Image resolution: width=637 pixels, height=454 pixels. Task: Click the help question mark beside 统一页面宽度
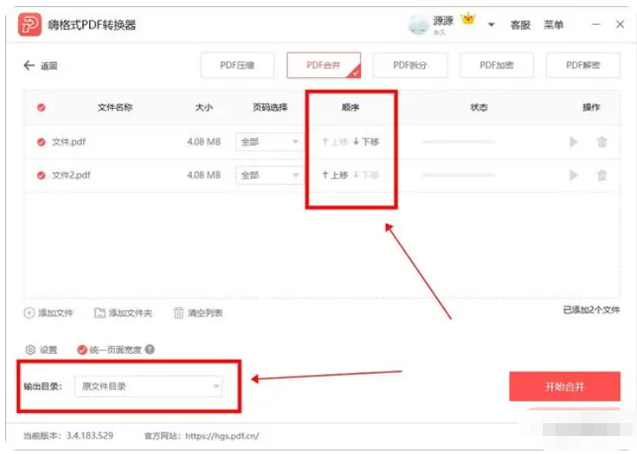coord(150,349)
